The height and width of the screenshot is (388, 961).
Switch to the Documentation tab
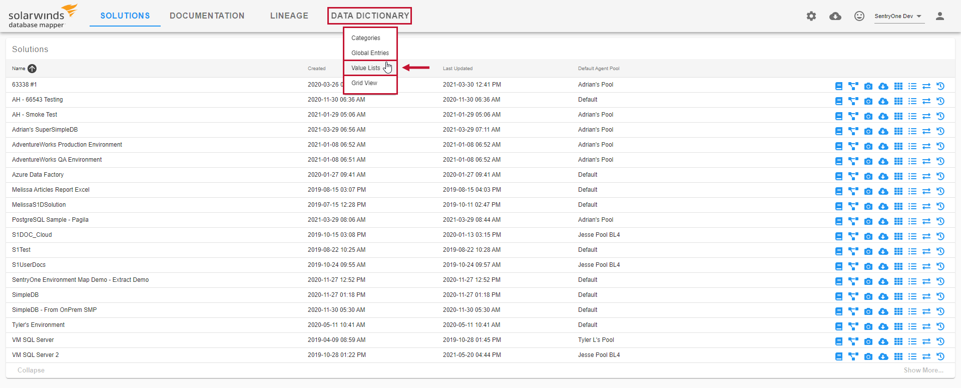click(207, 16)
